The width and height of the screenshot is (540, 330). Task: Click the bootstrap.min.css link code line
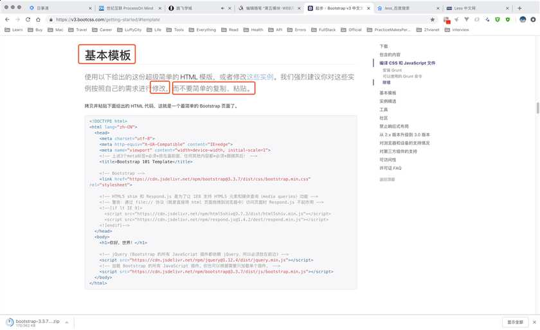pos(205,179)
